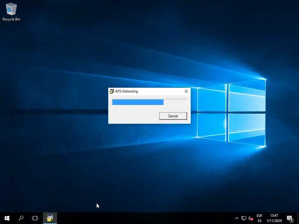Open the clock showing 13:47
Image resolution: width=299 pixels, height=224 pixels.
(274, 218)
